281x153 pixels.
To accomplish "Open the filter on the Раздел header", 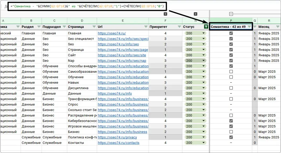I will [x=39, y=27].
